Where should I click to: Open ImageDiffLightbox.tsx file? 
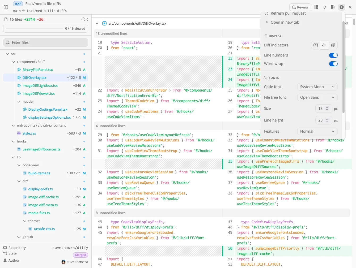point(46,85)
